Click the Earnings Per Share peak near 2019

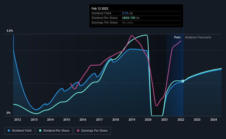pos(132,36)
